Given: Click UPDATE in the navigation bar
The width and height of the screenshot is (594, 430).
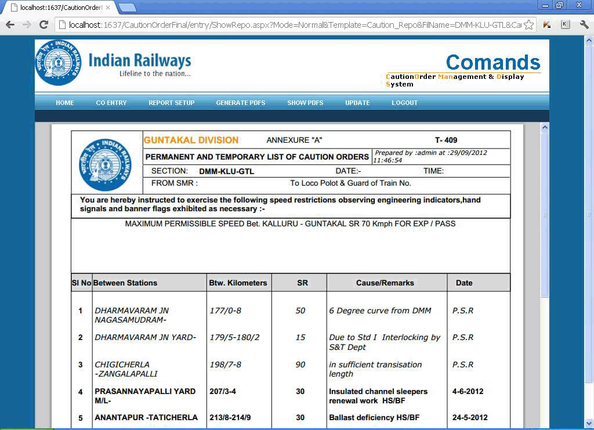Looking at the screenshot, I should tap(357, 103).
